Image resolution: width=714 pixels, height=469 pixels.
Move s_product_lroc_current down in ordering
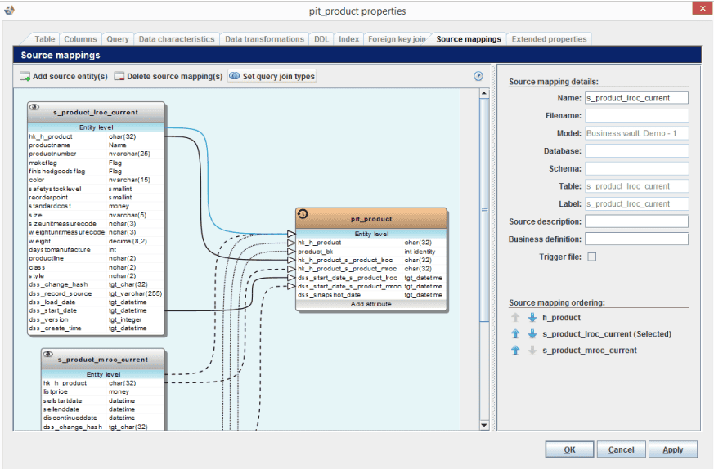click(x=532, y=334)
